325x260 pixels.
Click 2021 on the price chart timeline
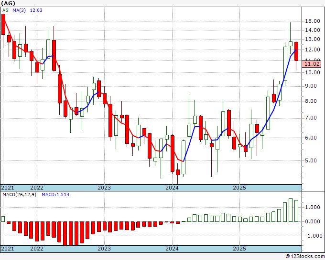(x=8, y=188)
